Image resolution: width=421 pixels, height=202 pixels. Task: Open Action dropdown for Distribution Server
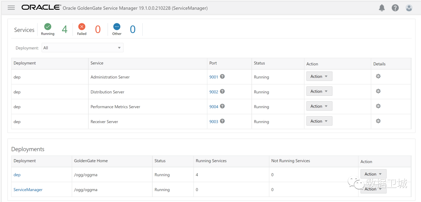pyautogui.click(x=319, y=91)
